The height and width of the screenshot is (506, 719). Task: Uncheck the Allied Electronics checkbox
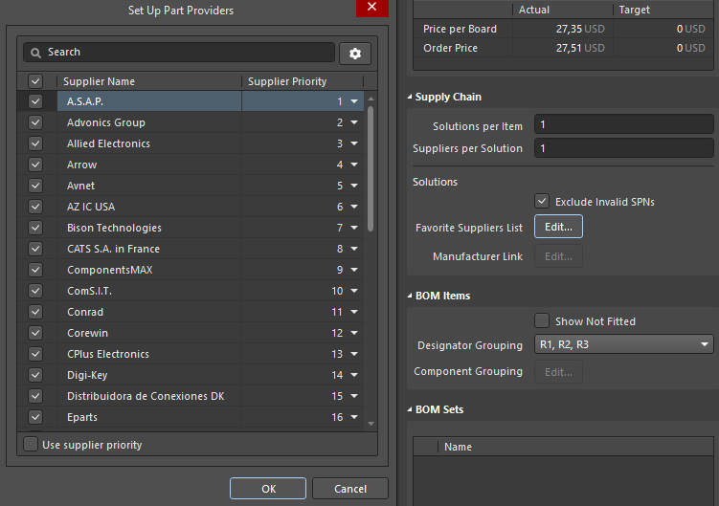(x=35, y=143)
